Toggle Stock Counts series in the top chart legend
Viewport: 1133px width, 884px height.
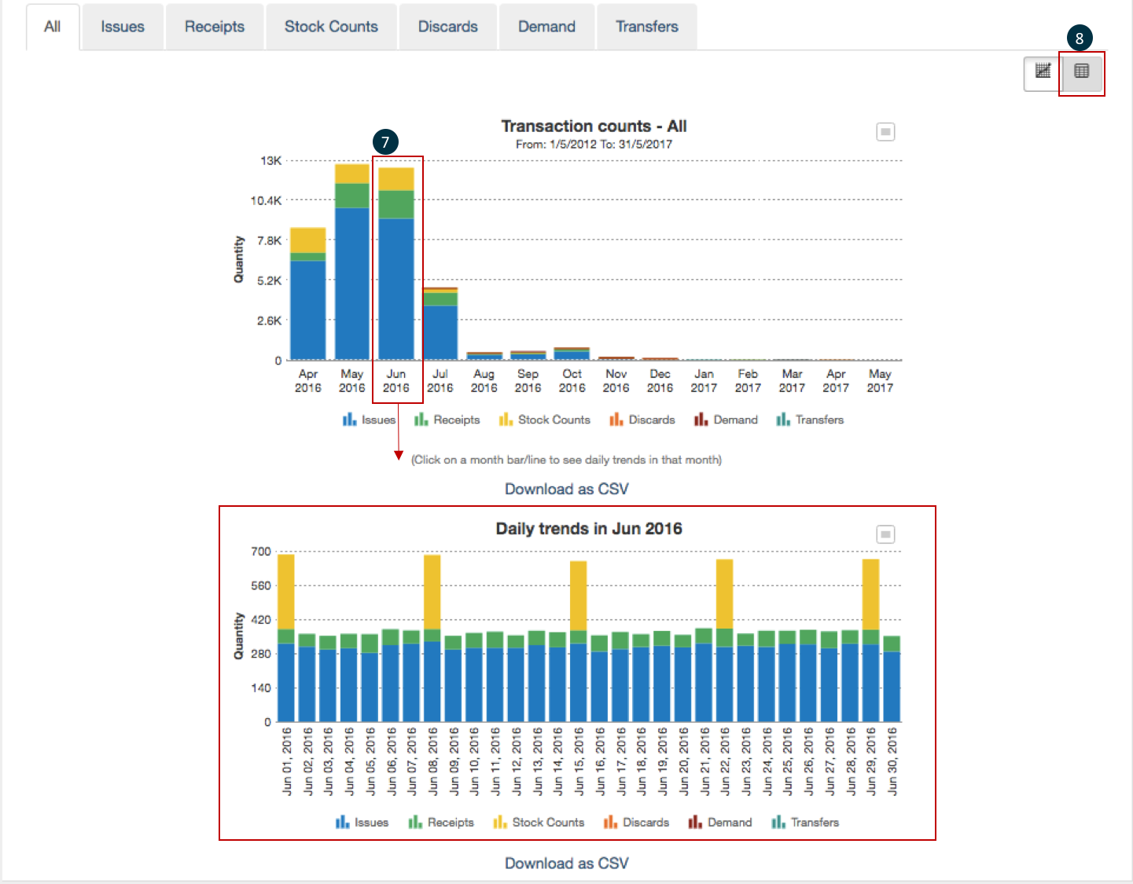point(544,420)
